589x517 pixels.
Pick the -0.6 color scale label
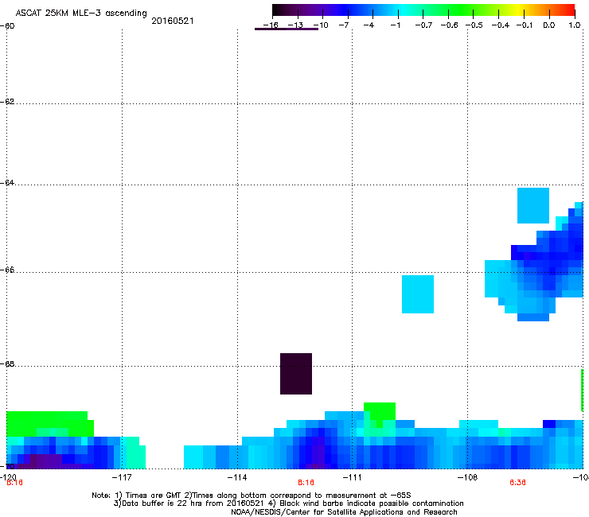click(449, 25)
